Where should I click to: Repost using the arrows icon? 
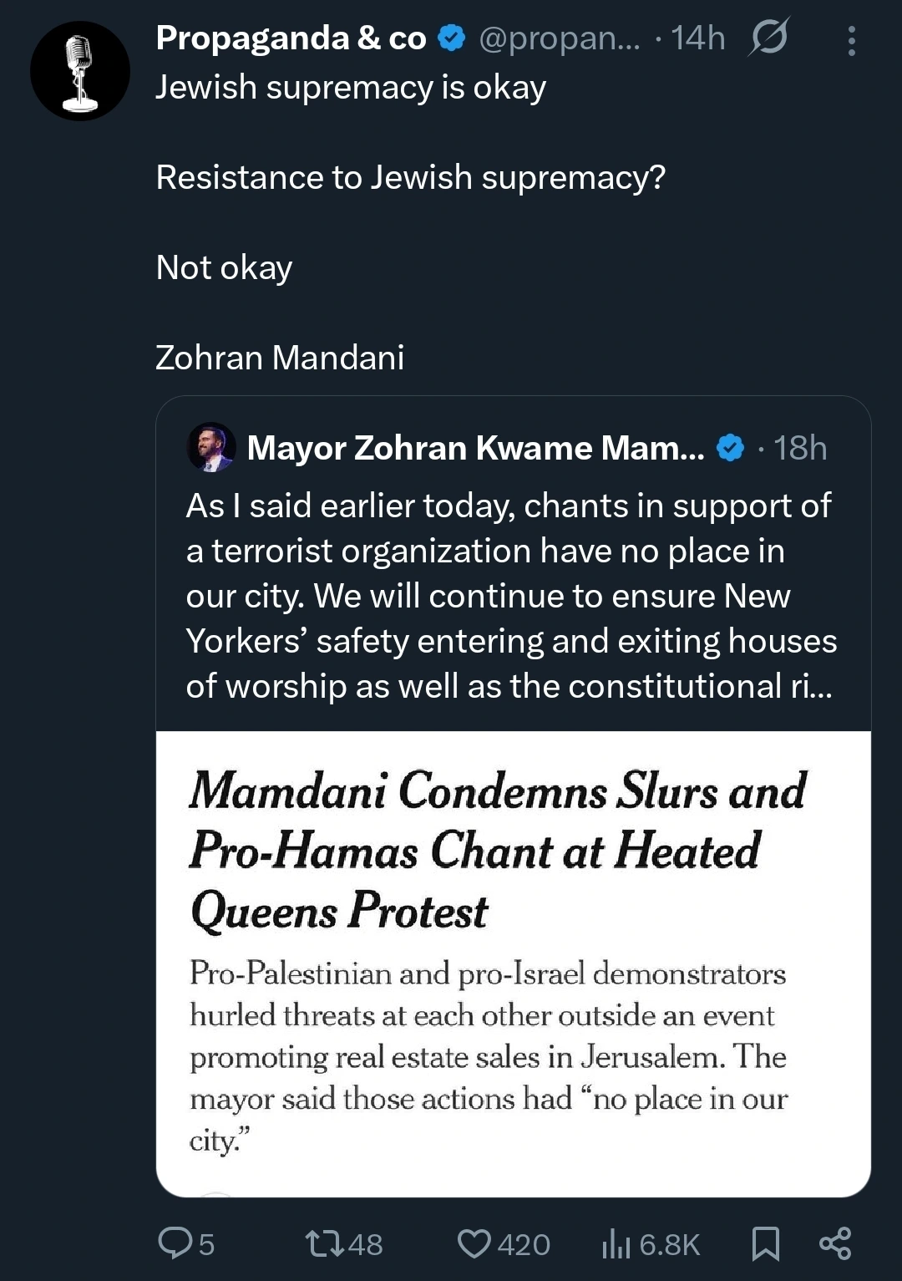[325, 1243]
